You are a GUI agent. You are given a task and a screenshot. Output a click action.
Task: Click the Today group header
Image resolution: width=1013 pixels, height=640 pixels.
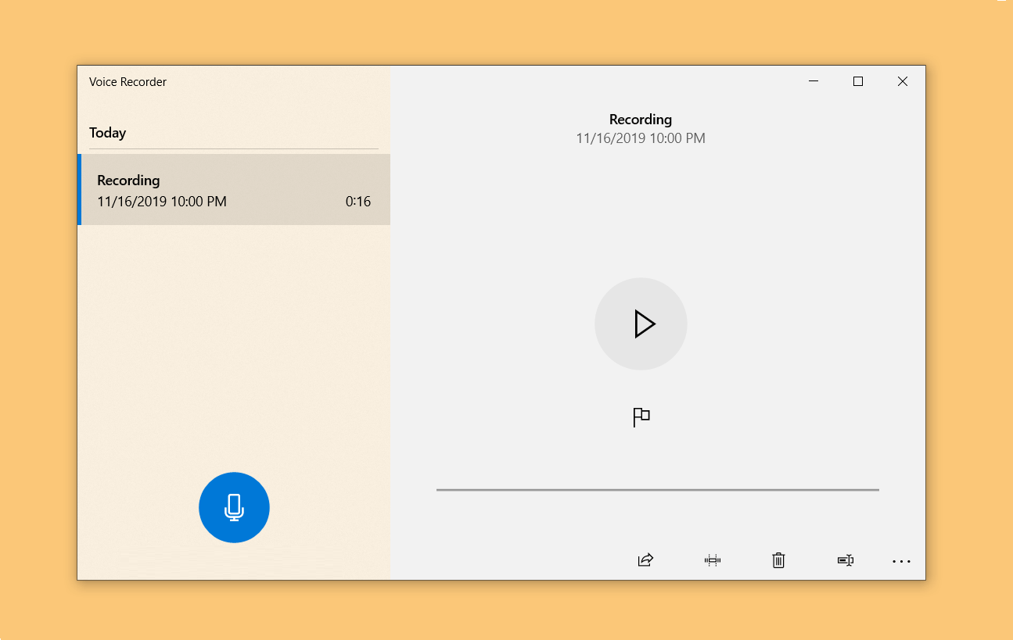[107, 133]
